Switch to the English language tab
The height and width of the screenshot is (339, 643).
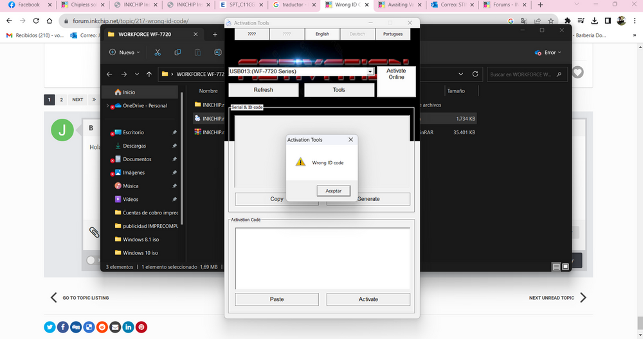[x=322, y=34]
